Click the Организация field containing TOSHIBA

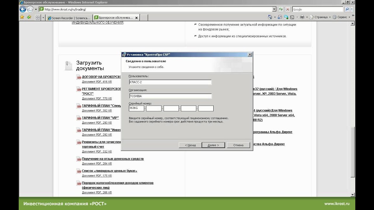[170, 96]
